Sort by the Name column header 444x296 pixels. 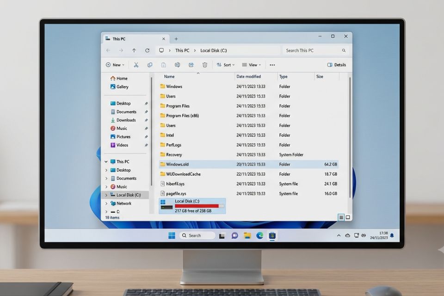(x=169, y=76)
